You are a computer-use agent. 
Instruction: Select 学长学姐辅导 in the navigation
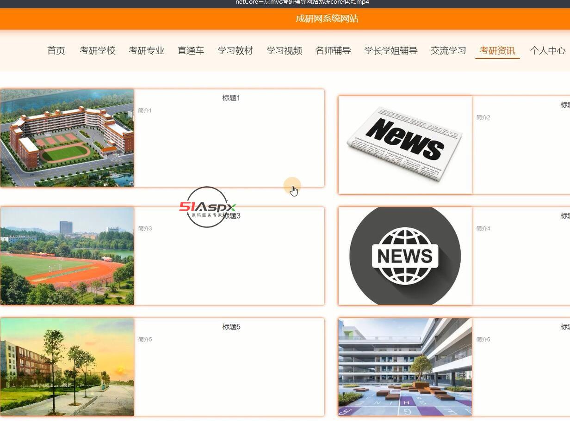[x=391, y=51]
